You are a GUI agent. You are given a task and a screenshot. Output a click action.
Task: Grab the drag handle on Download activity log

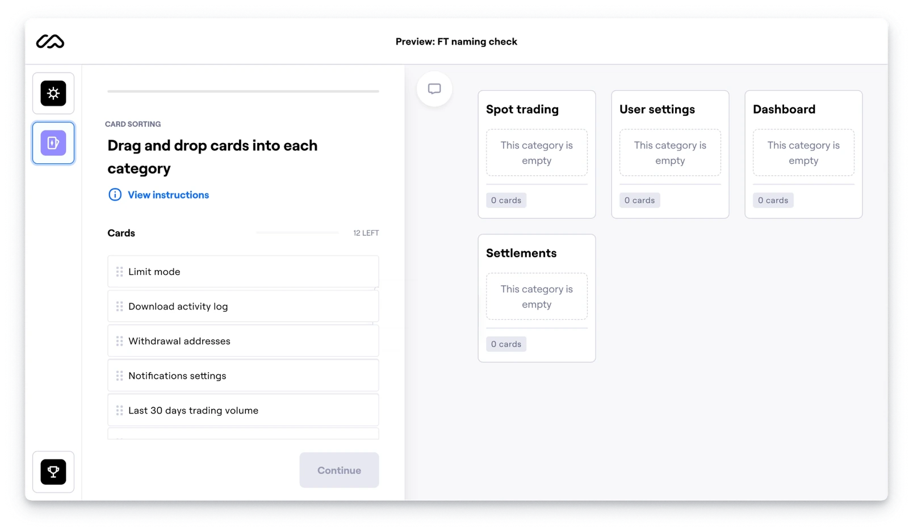[120, 306]
